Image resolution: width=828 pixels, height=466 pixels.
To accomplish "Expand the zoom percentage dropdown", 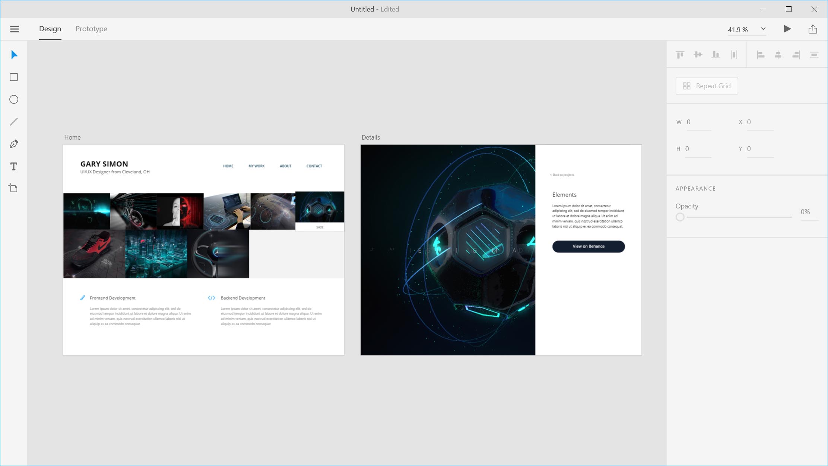I will [x=763, y=29].
